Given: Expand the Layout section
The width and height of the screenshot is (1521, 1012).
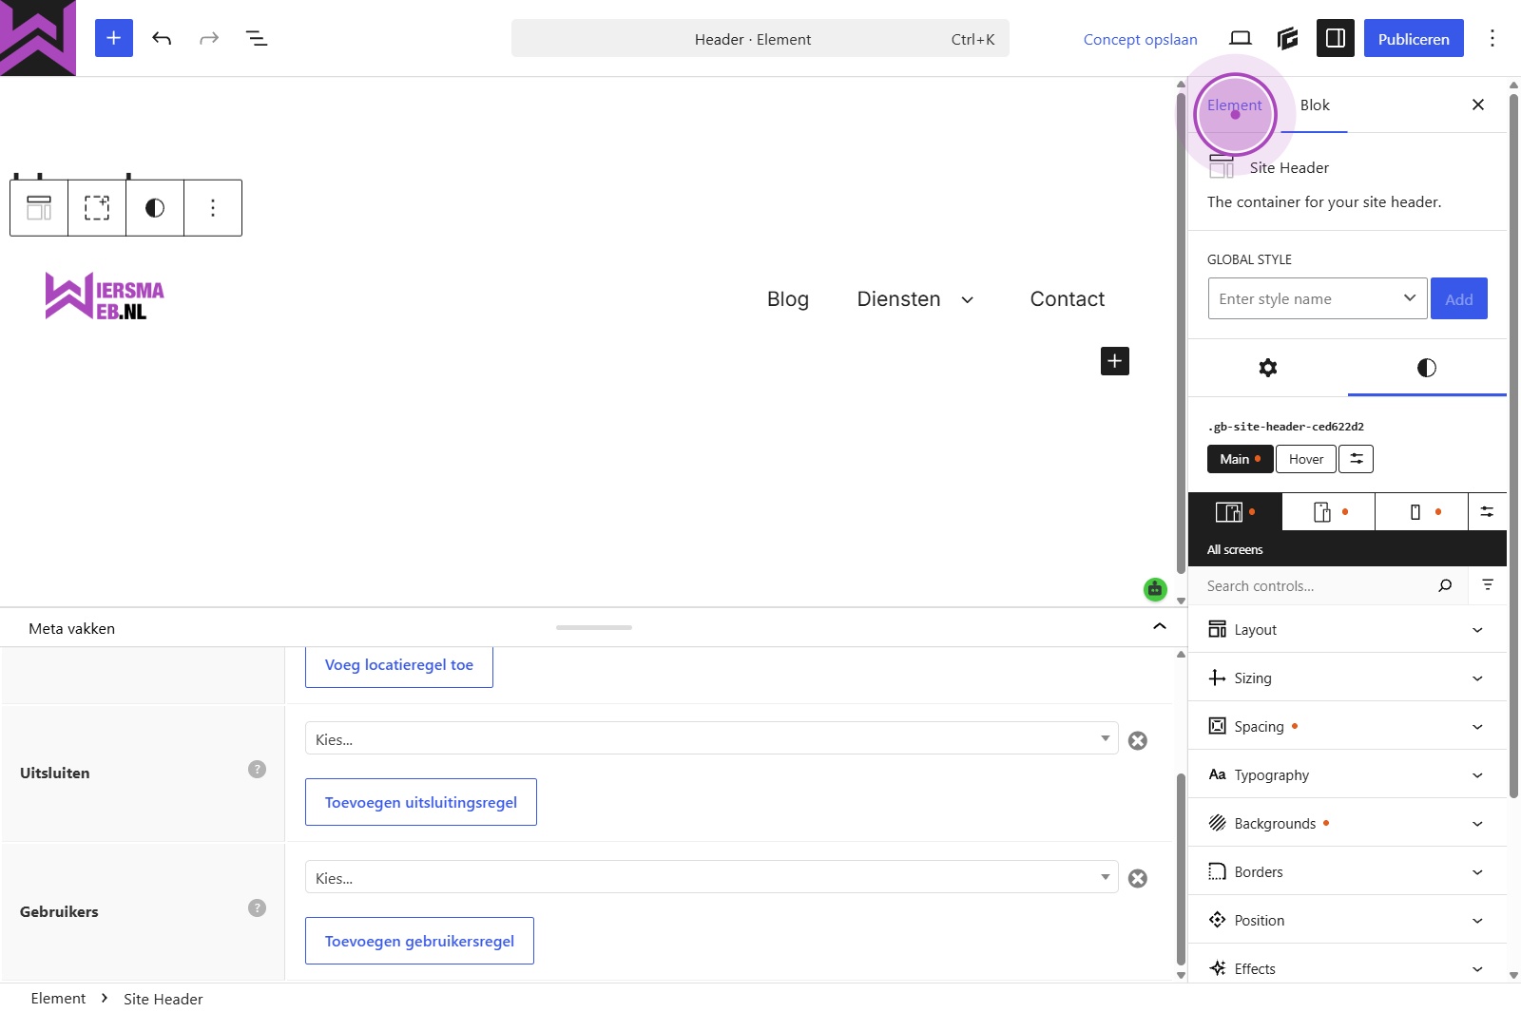Looking at the screenshot, I should click(x=1347, y=629).
